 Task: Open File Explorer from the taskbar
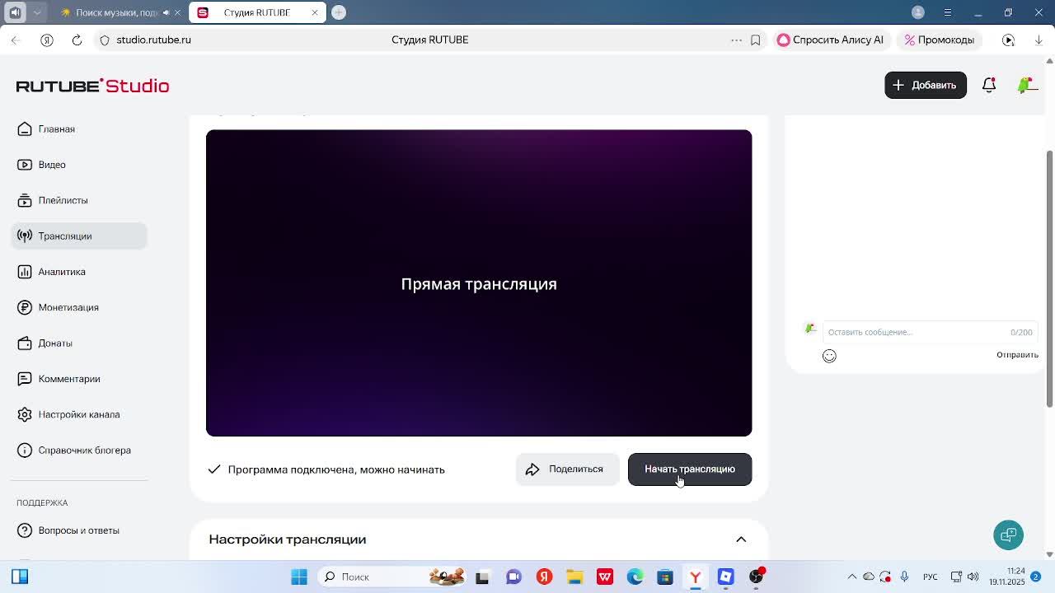tap(574, 577)
